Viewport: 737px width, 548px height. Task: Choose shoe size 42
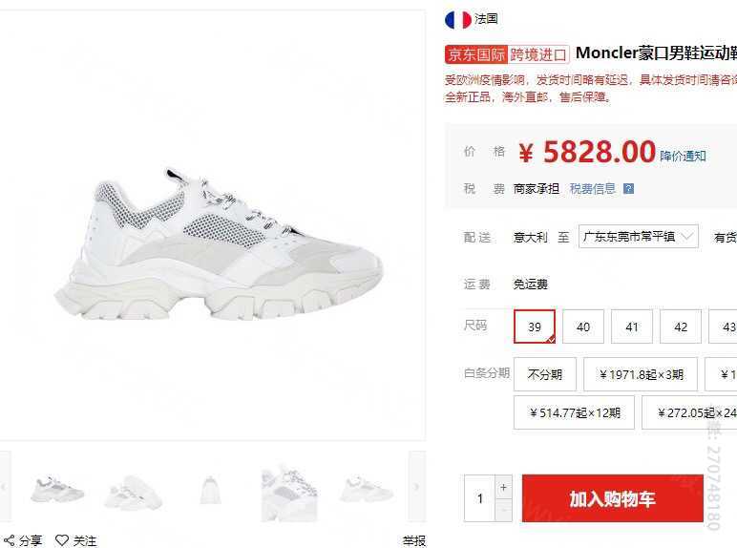click(681, 327)
